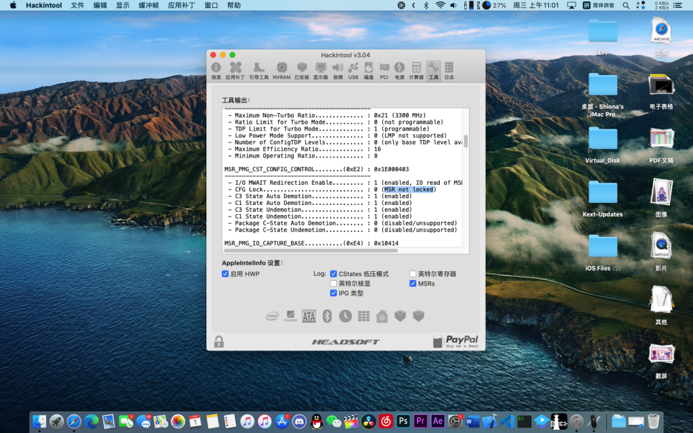
Task: Open the 已安装 installed kexts tab
Action: (x=302, y=70)
